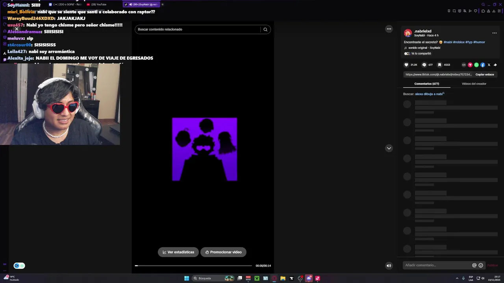
Task: Open the sonido original - SoyNabi sound link
Action: [x=424, y=48]
